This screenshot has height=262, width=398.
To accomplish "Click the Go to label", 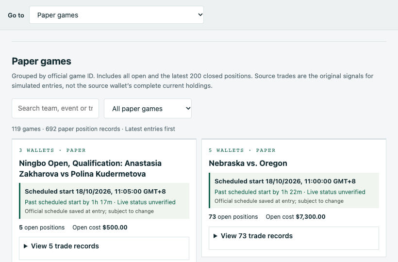I will [16, 15].
